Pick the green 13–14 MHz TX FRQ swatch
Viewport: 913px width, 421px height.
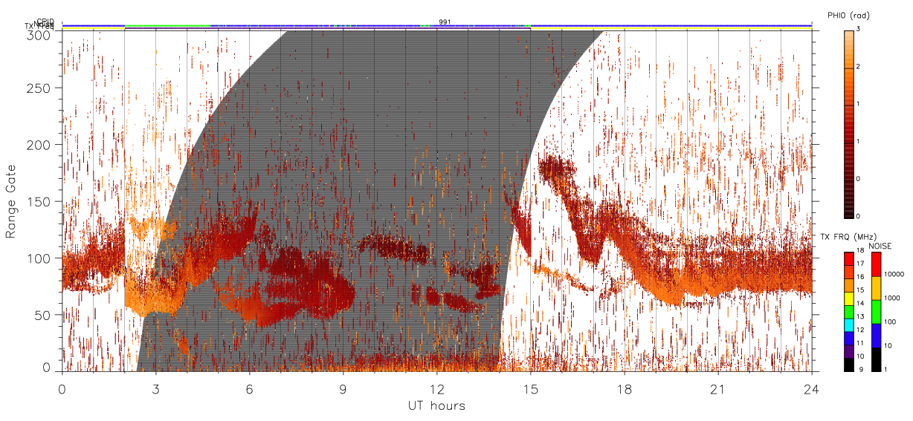point(849,312)
